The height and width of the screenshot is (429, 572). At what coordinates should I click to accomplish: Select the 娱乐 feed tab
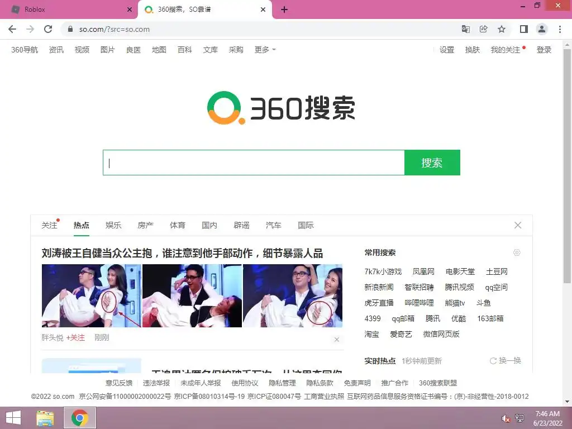pyautogui.click(x=113, y=225)
